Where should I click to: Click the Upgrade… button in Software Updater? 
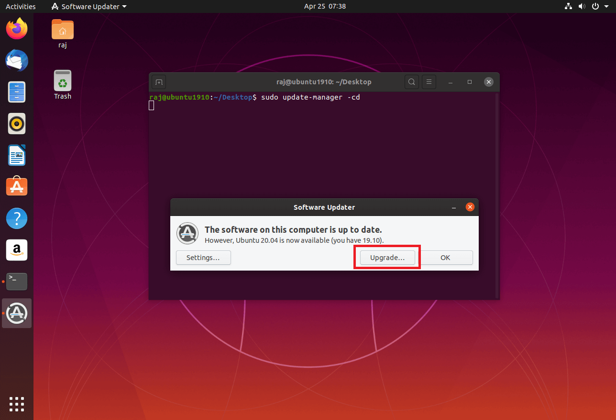pyautogui.click(x=387, y=258)
